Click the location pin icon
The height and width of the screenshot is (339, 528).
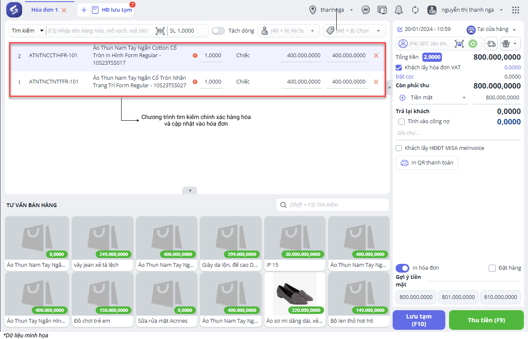pos(312,10)
